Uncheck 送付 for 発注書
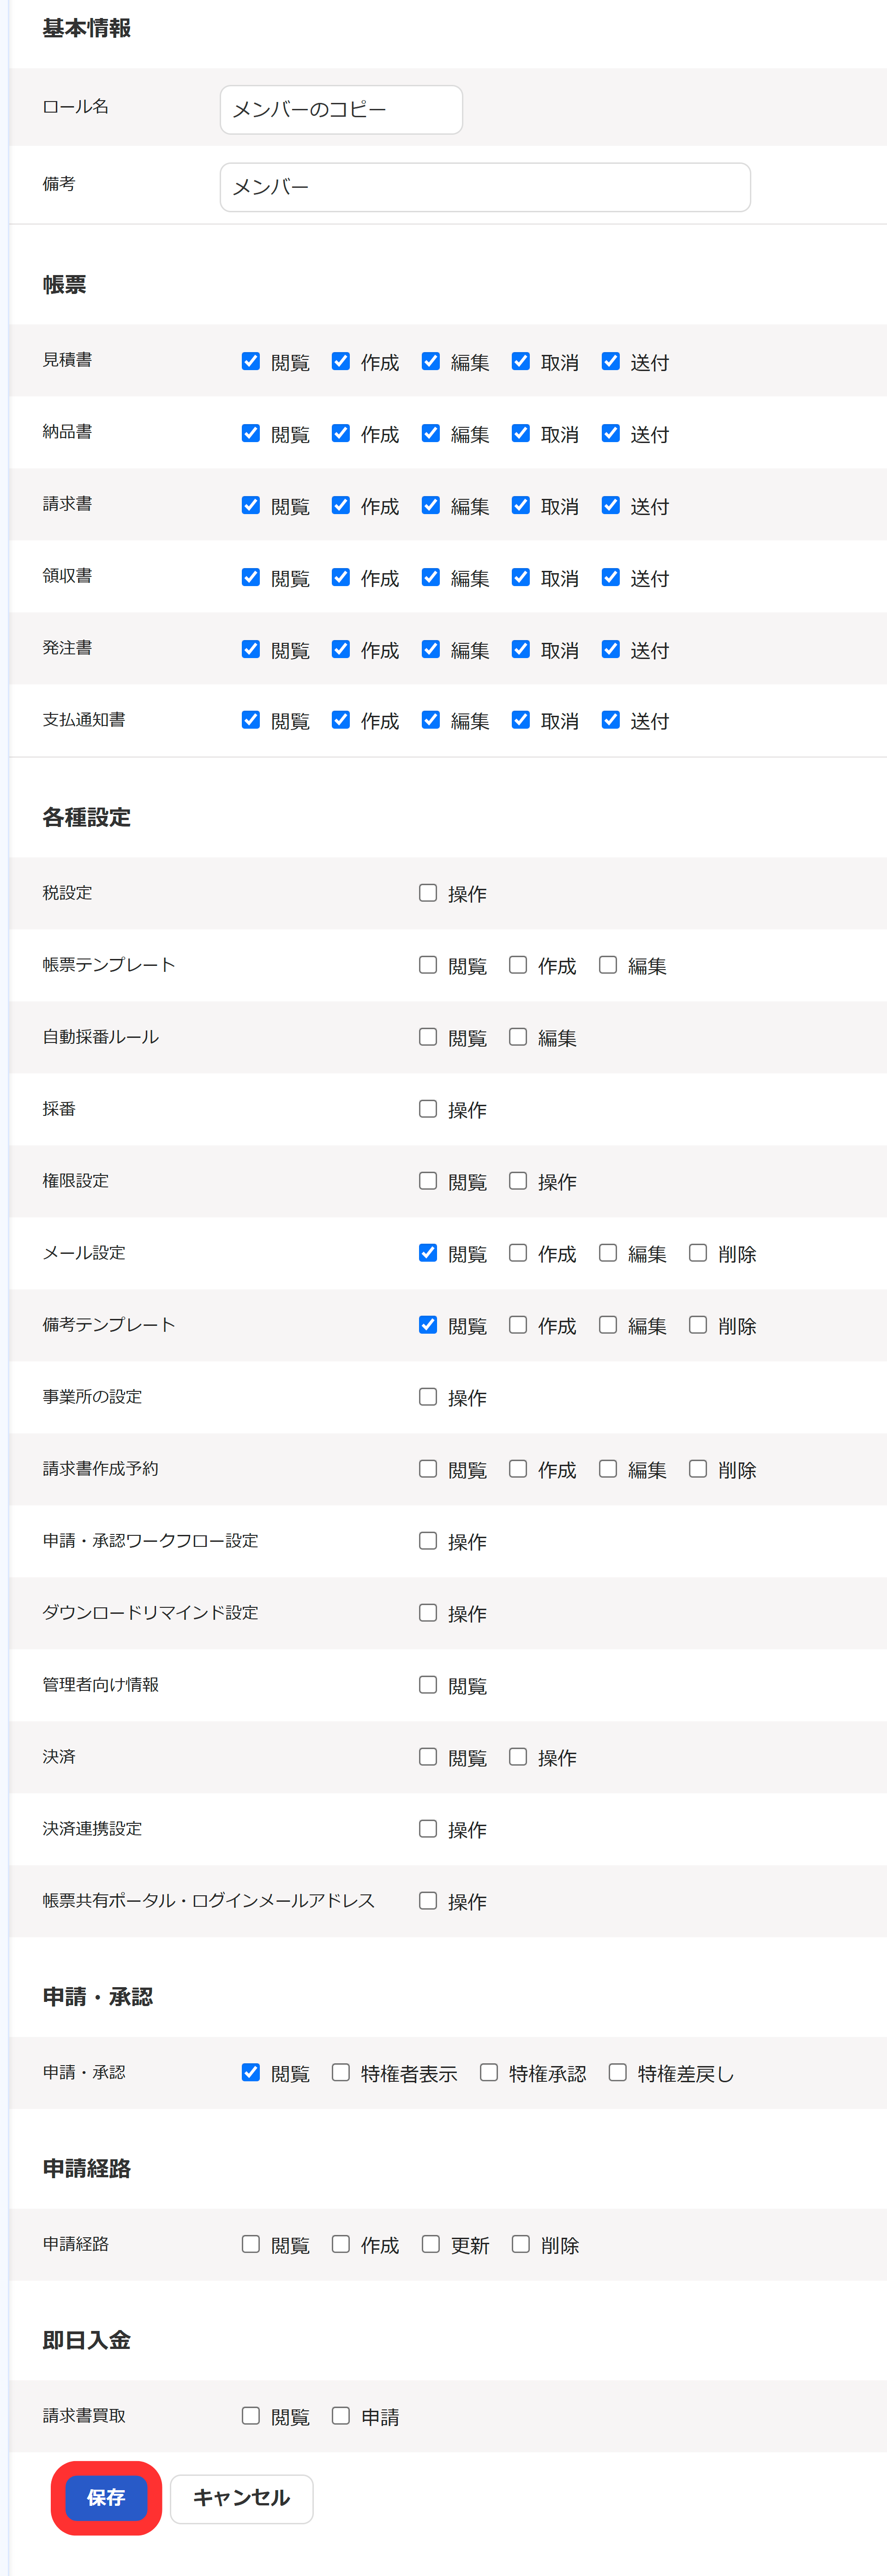This screenshot has width=887, height=2576. 611,649
